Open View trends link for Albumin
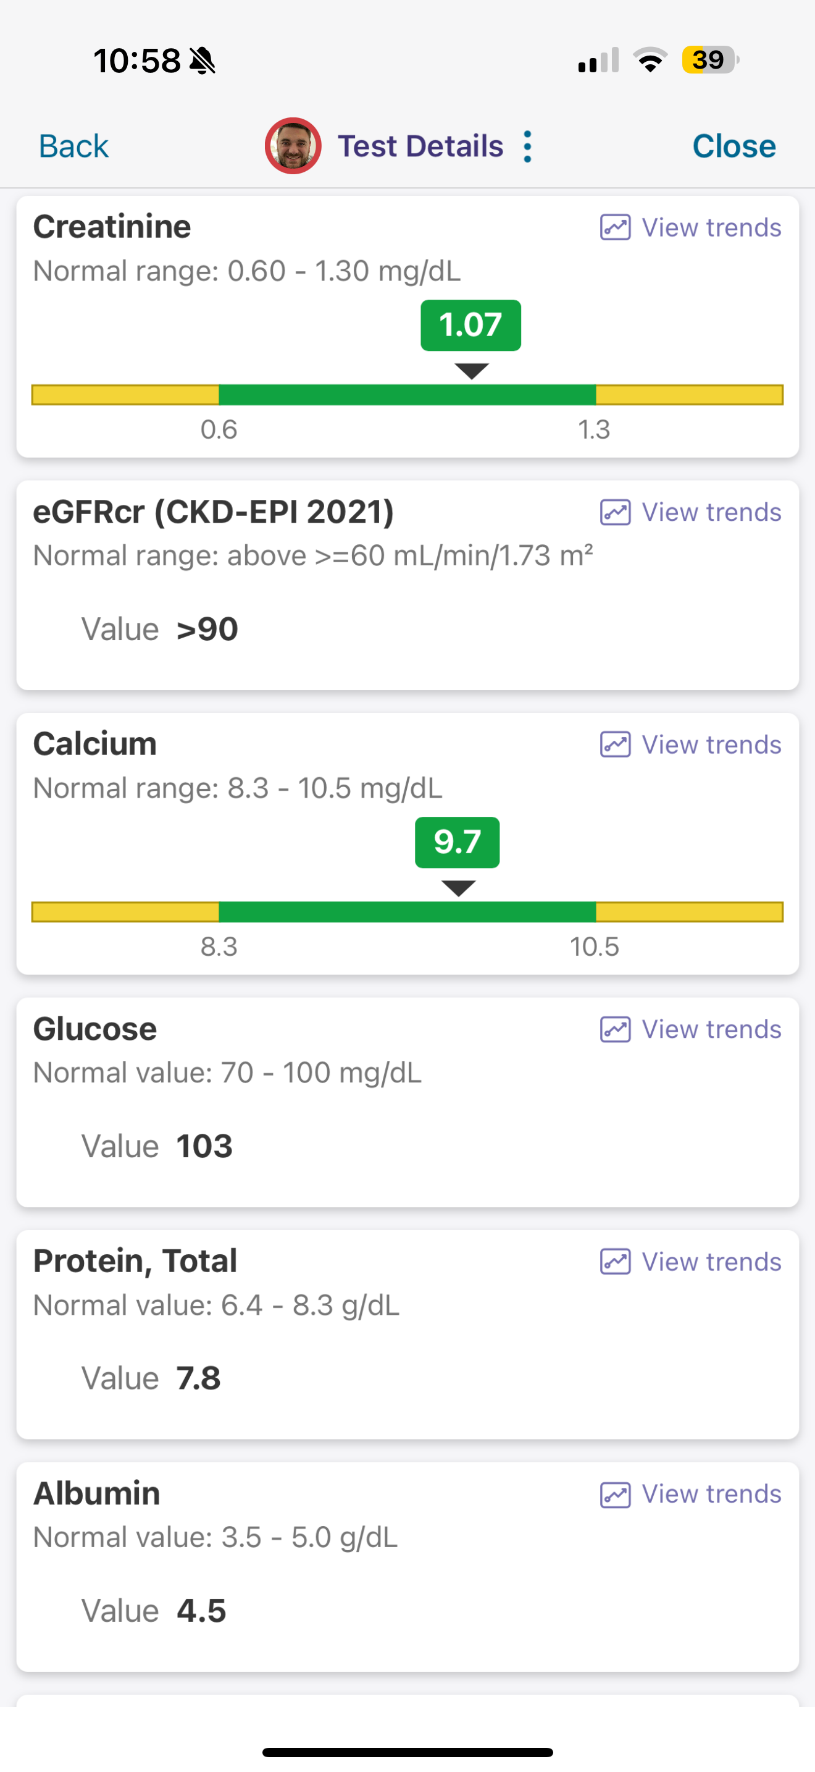 tap(711, 1494)
